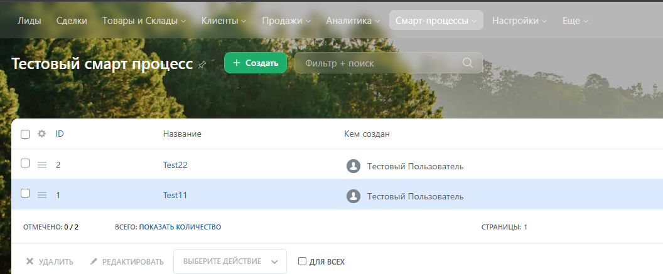This screenshot has width=663, height=274.
Task: Sort by the Кем создан column header
Action: [367, 134]
